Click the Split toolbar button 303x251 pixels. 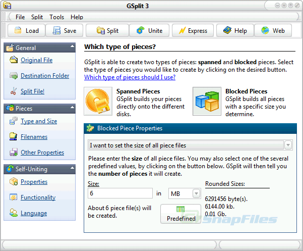[107, 30]
